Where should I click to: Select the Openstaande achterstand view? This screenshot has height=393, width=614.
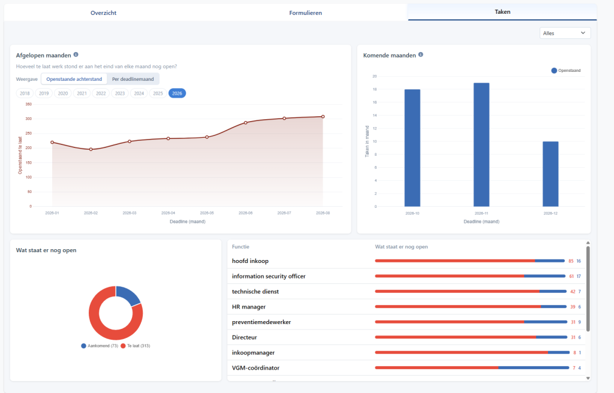pos(74,79)
